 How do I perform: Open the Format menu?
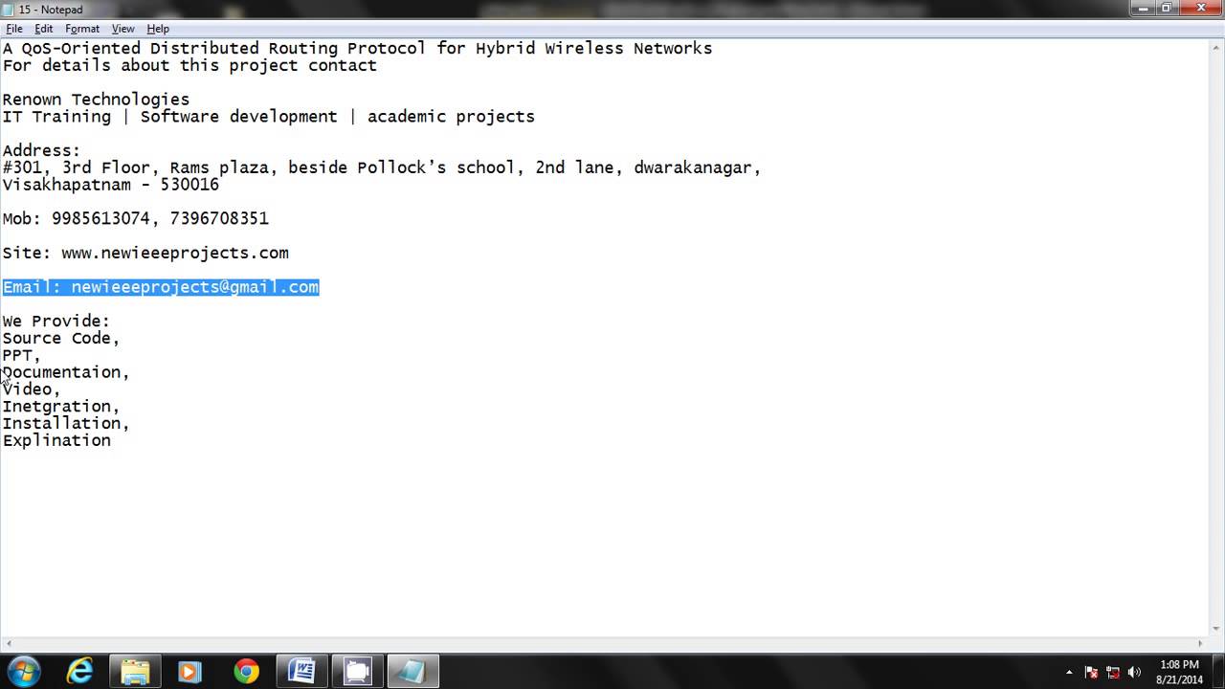(x=82, y=29)
